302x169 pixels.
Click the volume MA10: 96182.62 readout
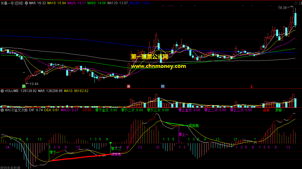(76, 91)
